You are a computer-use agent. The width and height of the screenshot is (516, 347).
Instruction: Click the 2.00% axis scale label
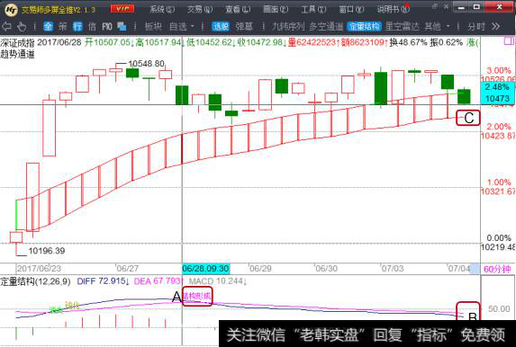coord(499,127)
